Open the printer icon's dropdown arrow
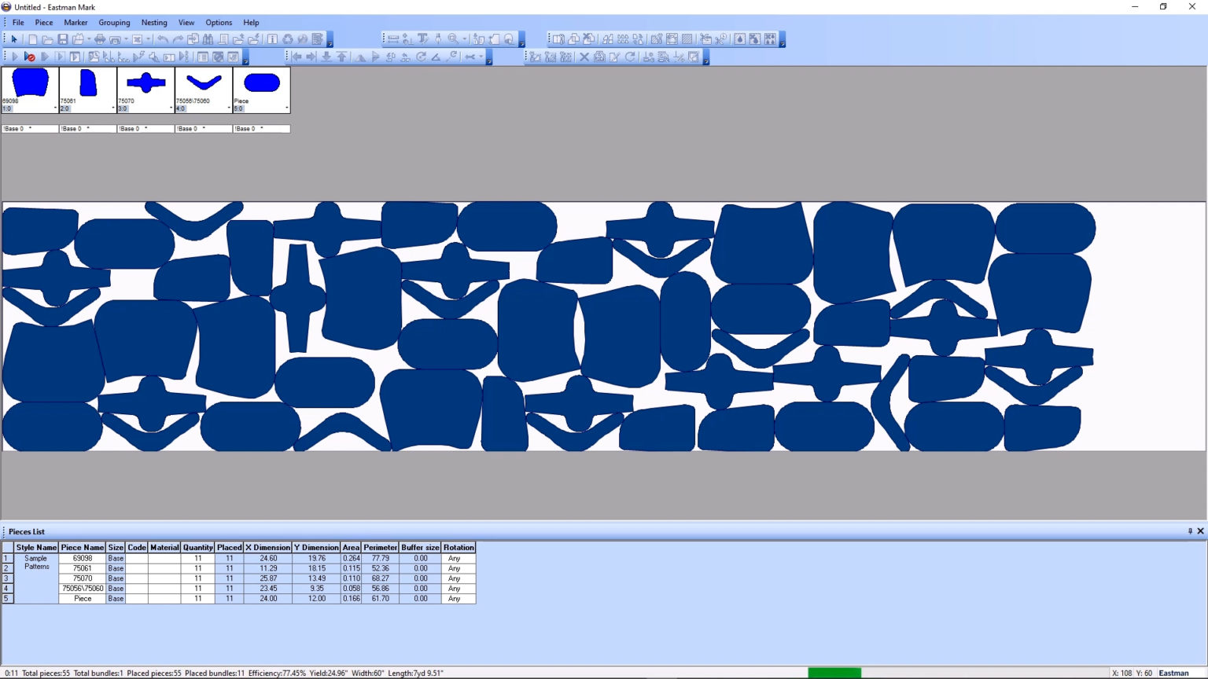Screen dimensions: 1208x679 (x=126, y=38)
